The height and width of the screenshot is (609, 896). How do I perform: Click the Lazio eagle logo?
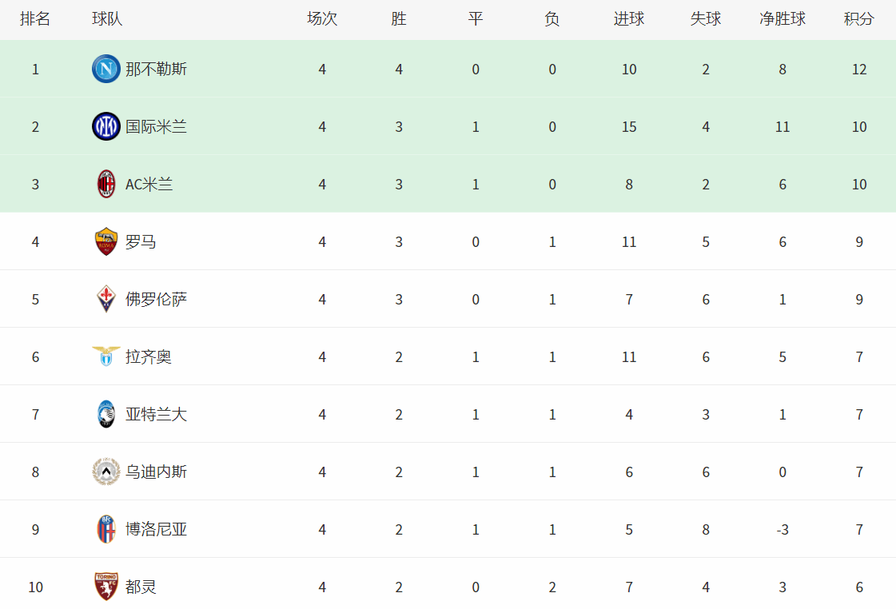[x=106, y=356]
